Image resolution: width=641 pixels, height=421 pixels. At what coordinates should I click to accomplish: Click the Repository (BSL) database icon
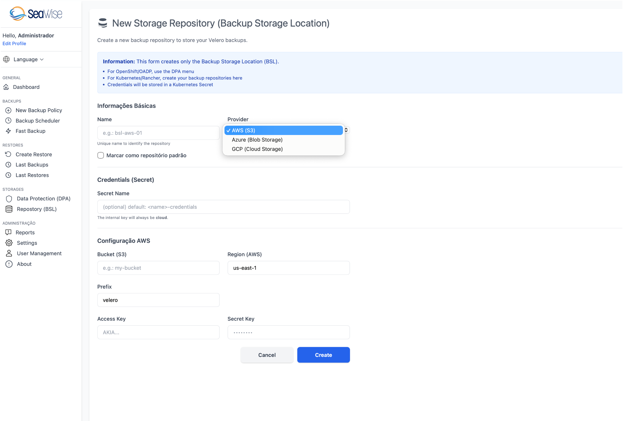(x=9, y=209)
